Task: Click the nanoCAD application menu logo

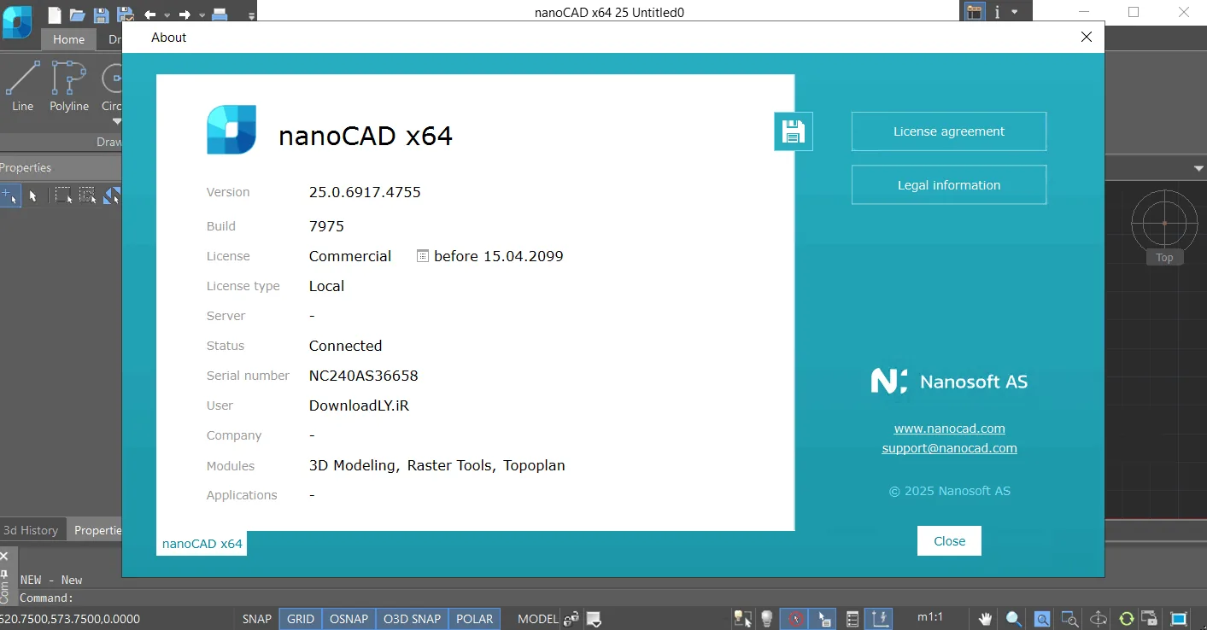Action: (17, 22)
